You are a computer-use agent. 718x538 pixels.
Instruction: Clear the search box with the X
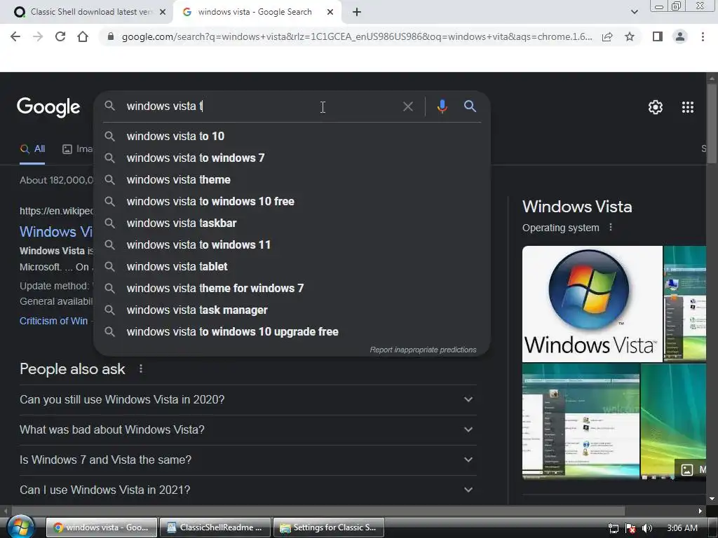(407, 106)
